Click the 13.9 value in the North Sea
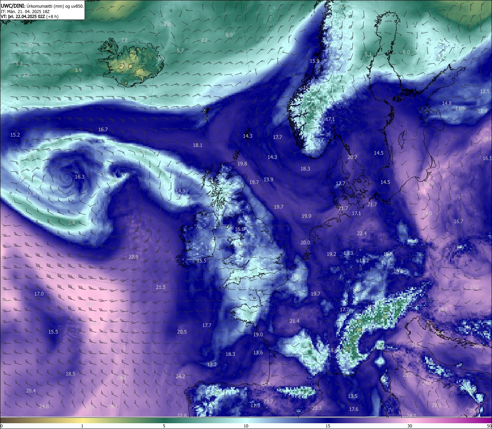 pos(268,180)
